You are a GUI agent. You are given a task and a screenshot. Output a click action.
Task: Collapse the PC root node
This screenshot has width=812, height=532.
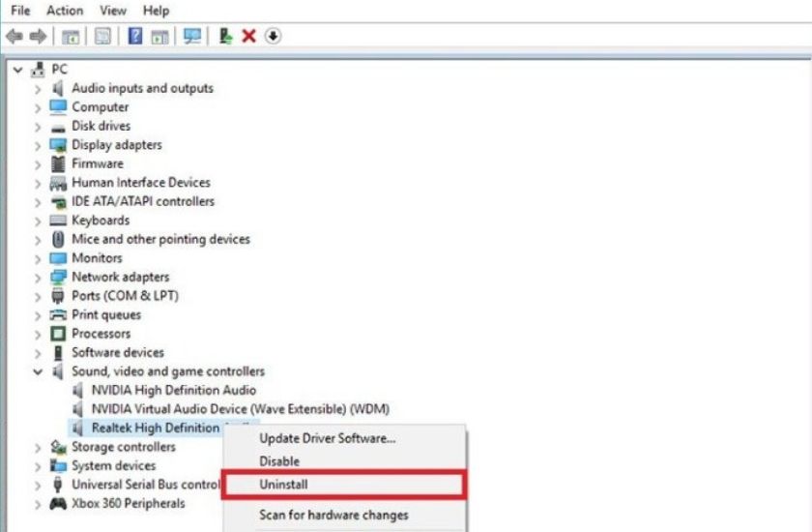[x=17, y=70]
